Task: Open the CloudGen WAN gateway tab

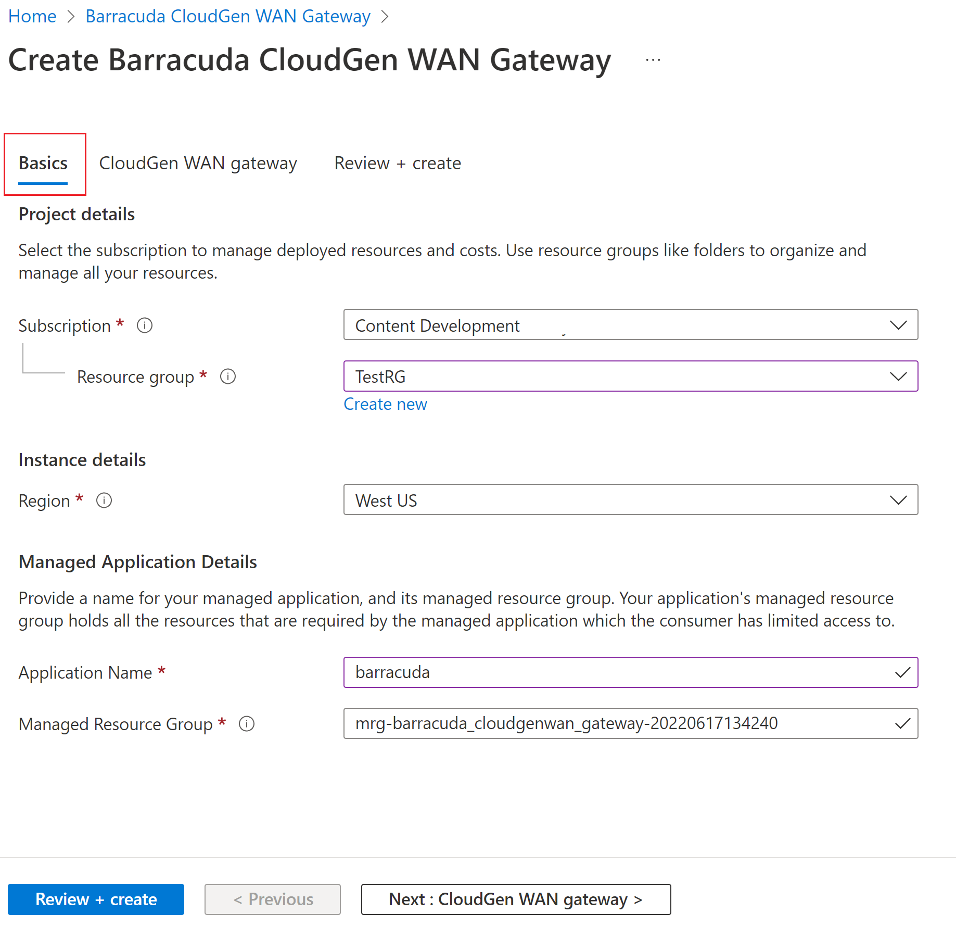Action: tap(198, 164)
